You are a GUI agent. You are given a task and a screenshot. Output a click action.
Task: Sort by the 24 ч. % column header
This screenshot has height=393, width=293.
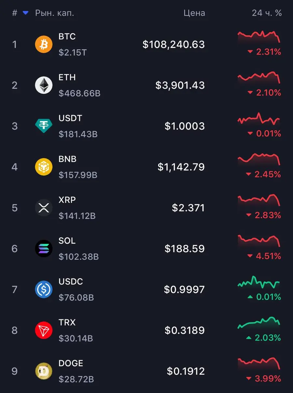[267, 13]
